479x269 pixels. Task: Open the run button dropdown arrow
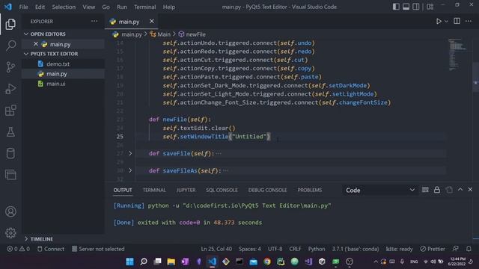pyautogui.click(x=446, y=22)
